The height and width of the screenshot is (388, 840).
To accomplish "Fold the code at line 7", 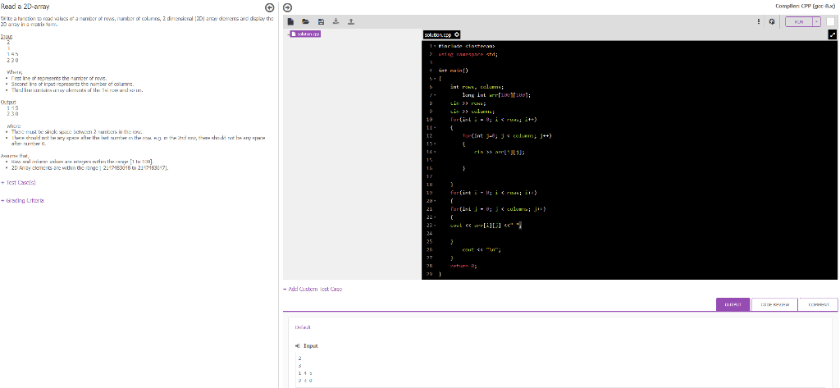I will pos(435,95).
